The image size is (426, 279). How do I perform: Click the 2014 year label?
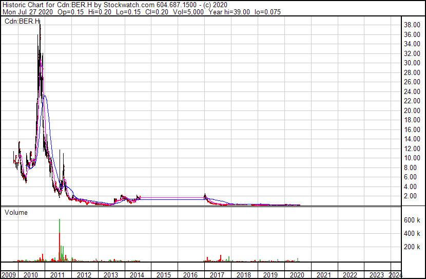137,275
